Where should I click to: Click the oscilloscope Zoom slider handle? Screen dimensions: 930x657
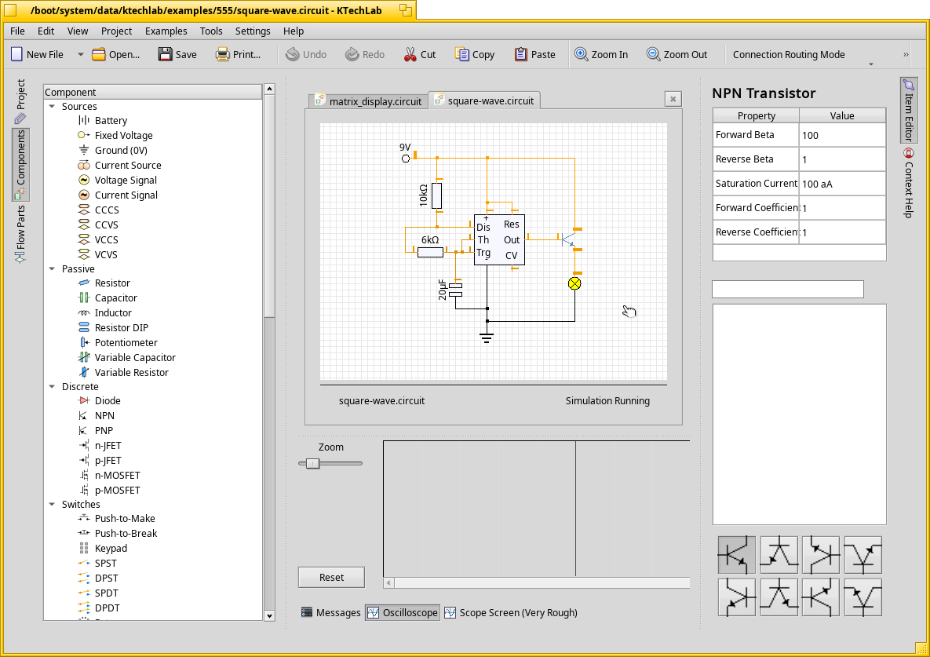pyautogui.click(x=312, y=464)
